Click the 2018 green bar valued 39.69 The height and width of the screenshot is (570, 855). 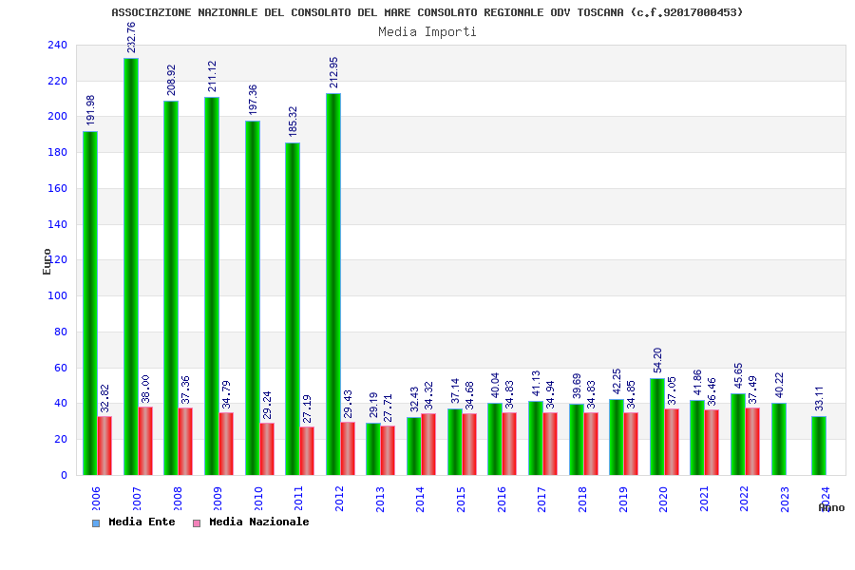coord(577,440)
